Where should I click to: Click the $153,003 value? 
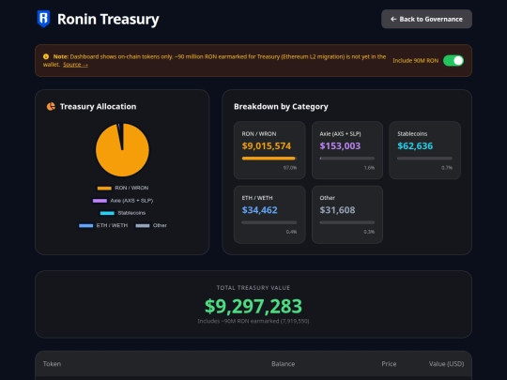pos(340,146)
